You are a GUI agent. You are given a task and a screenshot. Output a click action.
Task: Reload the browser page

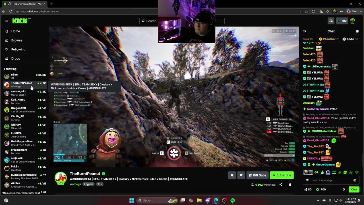[11, 11]
